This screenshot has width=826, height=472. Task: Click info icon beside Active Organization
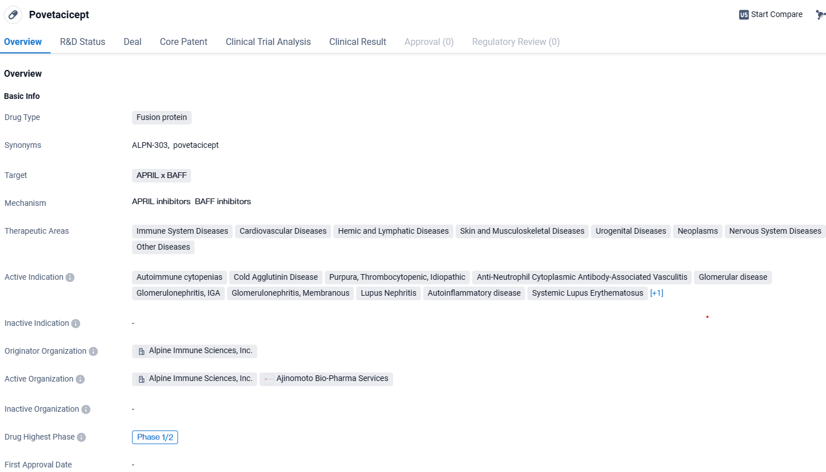(x=80, y=379)
